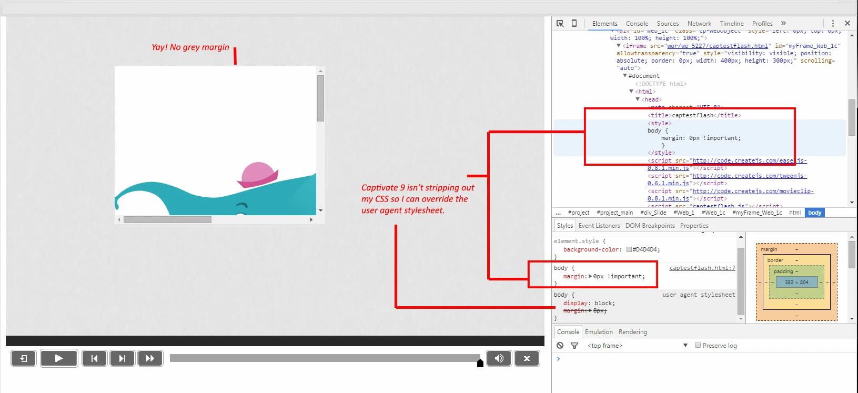Screen dimensions: 858x393
Task: Rewind to the previous slide
Action: [94, 358]
